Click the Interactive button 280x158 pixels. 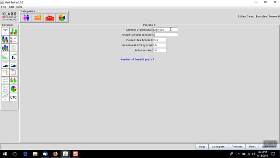[x=269, y=147]
